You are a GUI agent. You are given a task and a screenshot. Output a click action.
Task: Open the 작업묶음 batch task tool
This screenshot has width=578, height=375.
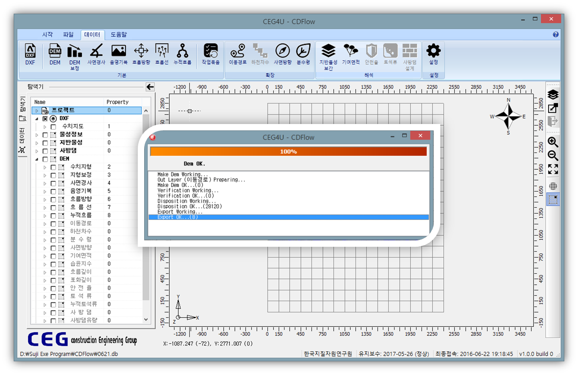(210, 54)
